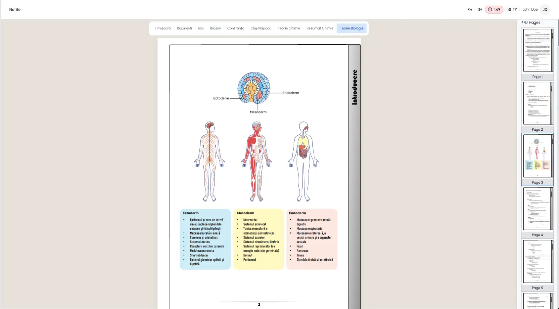Click the pink Endoderm box heading
559x309 pixels.
coord(297,213)
